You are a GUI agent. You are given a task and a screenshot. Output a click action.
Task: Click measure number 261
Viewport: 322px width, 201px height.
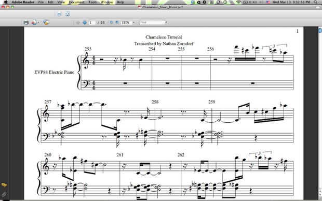tap(120, 155)
